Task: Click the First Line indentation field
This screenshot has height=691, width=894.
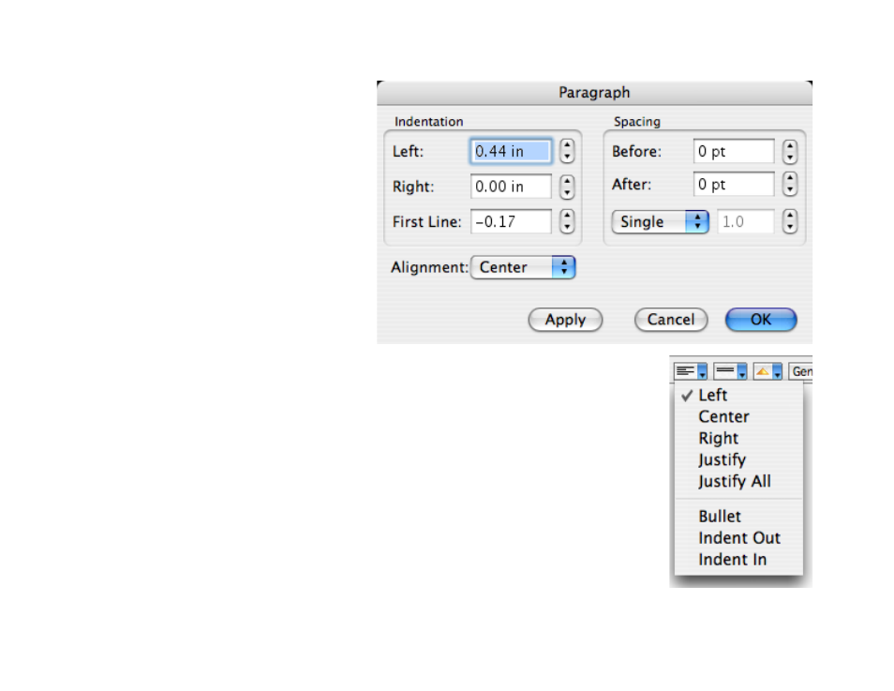Action: pyautogui.click(x=511, y=221)
